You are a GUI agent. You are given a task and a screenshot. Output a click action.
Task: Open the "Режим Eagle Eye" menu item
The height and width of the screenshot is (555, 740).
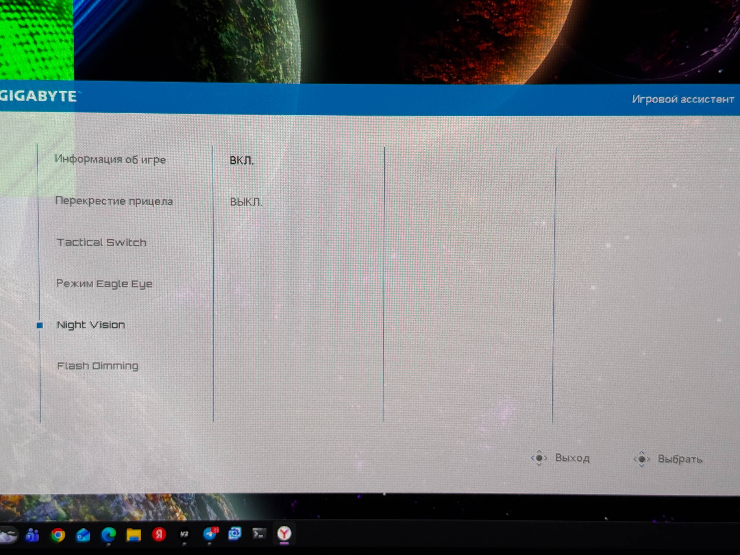[104, 284]
